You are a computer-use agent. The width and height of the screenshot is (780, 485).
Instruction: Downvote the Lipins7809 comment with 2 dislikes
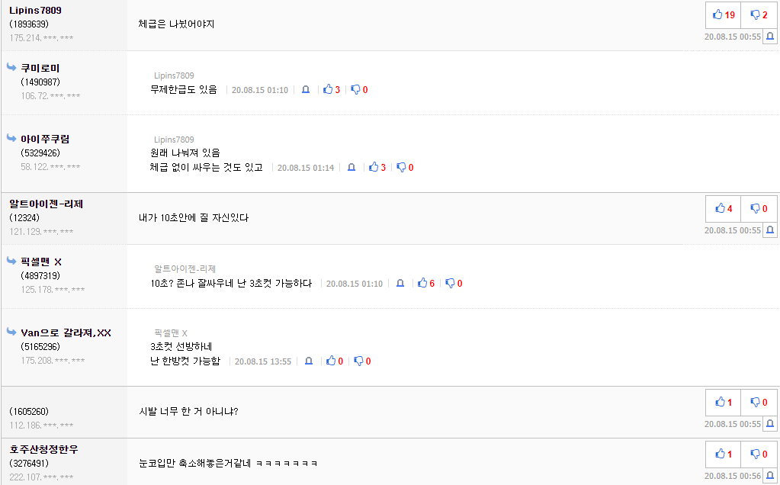point(759,15)
